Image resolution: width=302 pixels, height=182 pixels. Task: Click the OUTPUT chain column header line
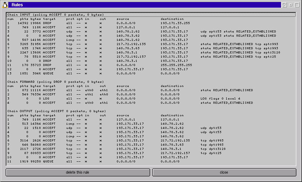pyautogui.click(x=151, y=116)
